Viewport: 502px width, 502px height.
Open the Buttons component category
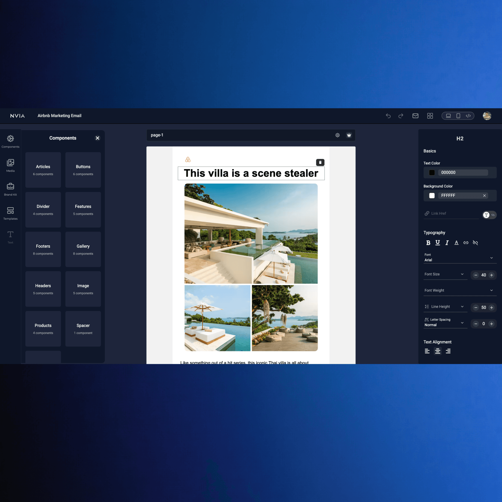(x=83, y=170)
